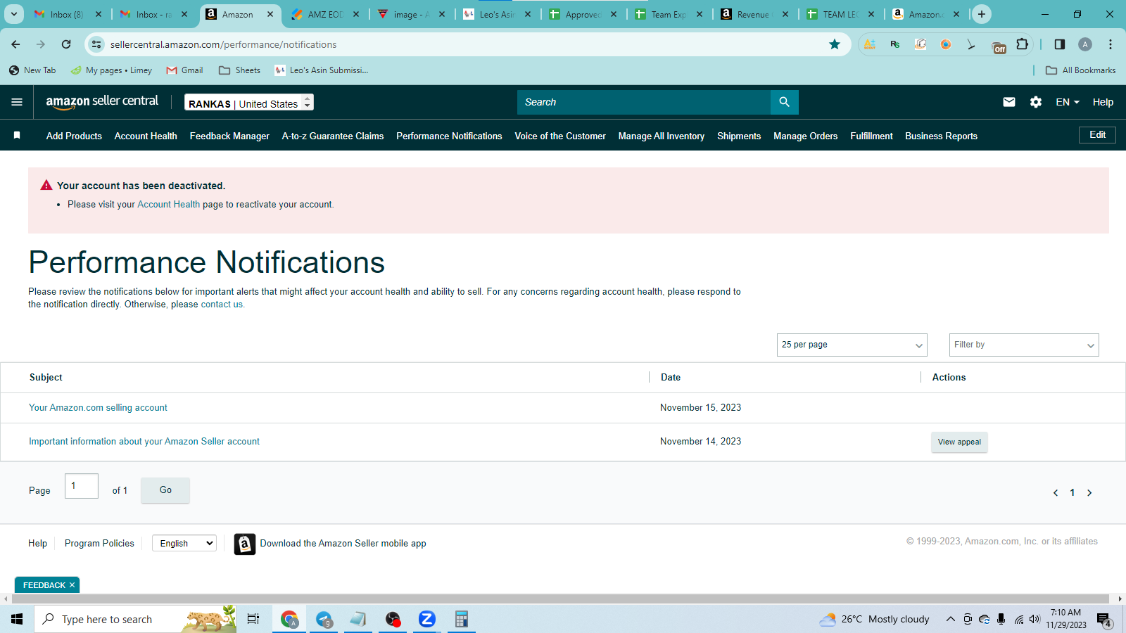Open Business Reports menu item

(941, 136)
